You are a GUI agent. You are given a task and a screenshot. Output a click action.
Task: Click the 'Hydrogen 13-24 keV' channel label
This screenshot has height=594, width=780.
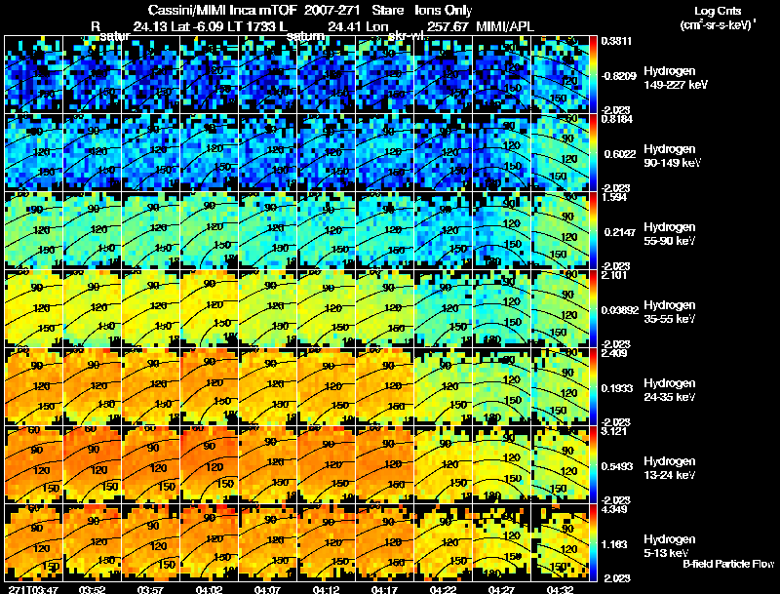pyautogui.click(x=670, y=468)
